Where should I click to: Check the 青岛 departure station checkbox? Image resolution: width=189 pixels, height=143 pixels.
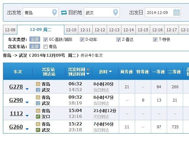click(45, 47)
